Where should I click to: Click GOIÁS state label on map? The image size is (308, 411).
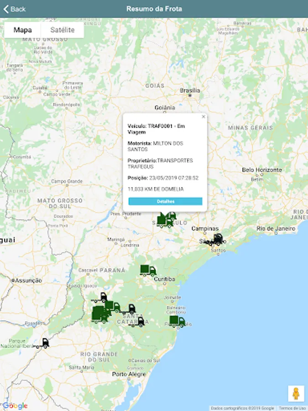[x=155, y=86]
